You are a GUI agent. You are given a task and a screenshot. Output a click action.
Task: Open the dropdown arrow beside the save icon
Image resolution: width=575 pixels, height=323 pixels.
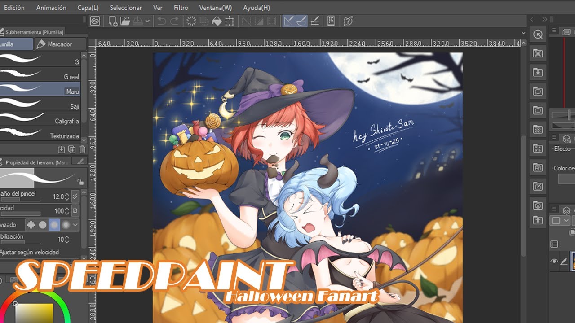tap(147, 21)
